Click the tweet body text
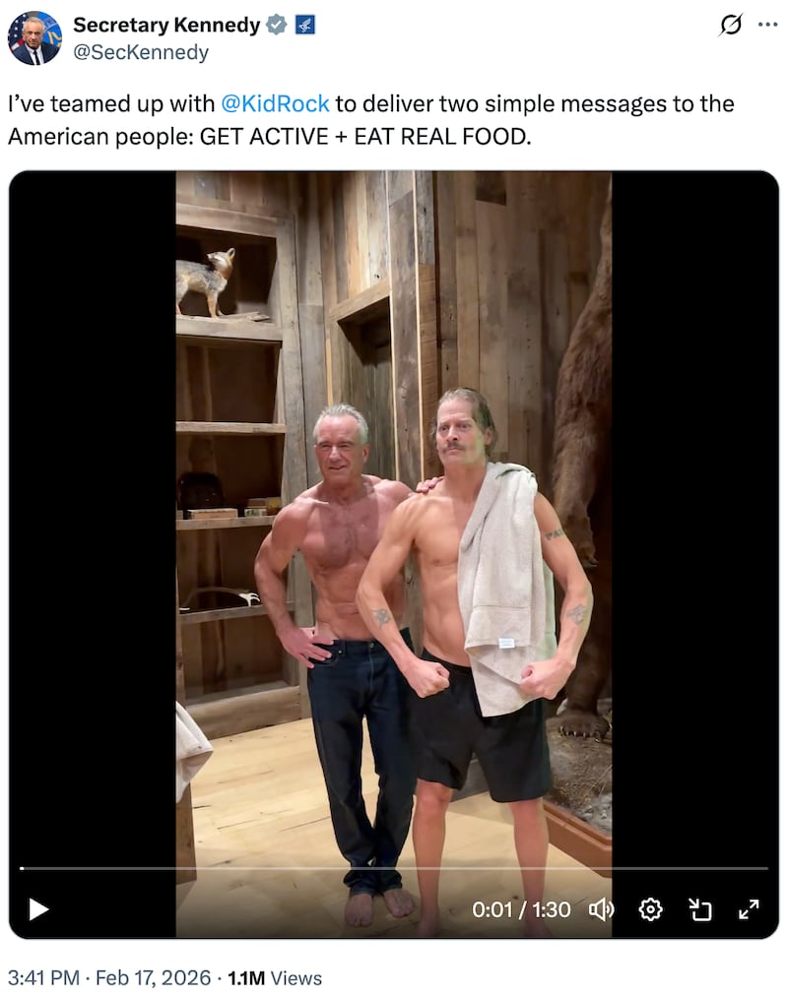 [370, 120]
